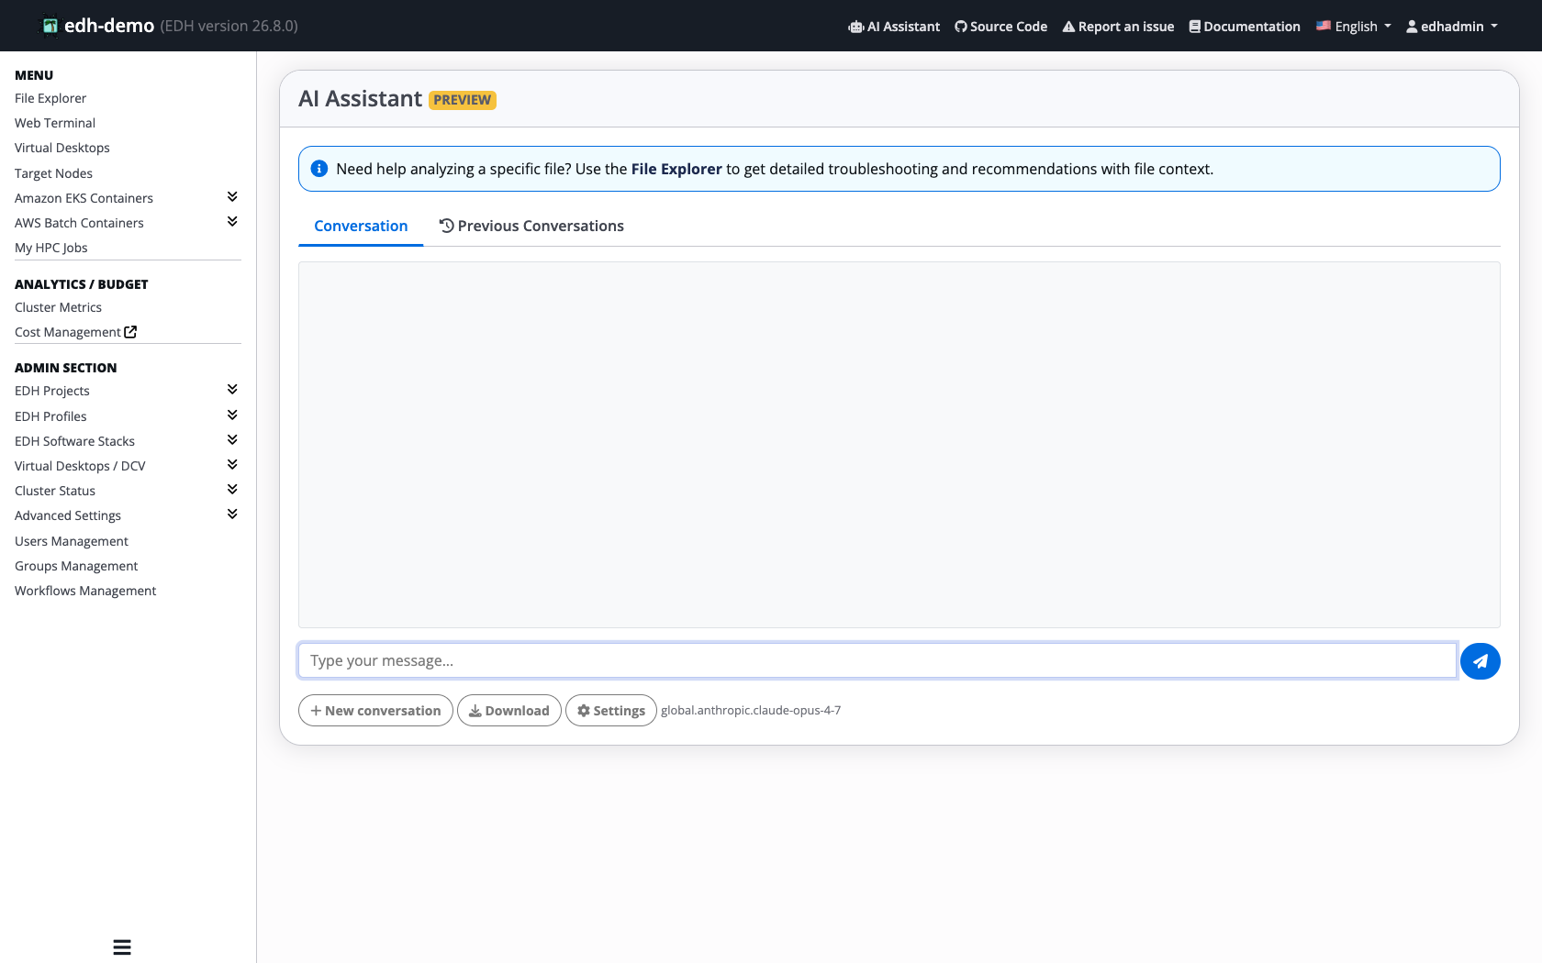Screen dimensions: 1542x963
Task: Click the Advanced Settings label
Action: click(x=68, y=515)
